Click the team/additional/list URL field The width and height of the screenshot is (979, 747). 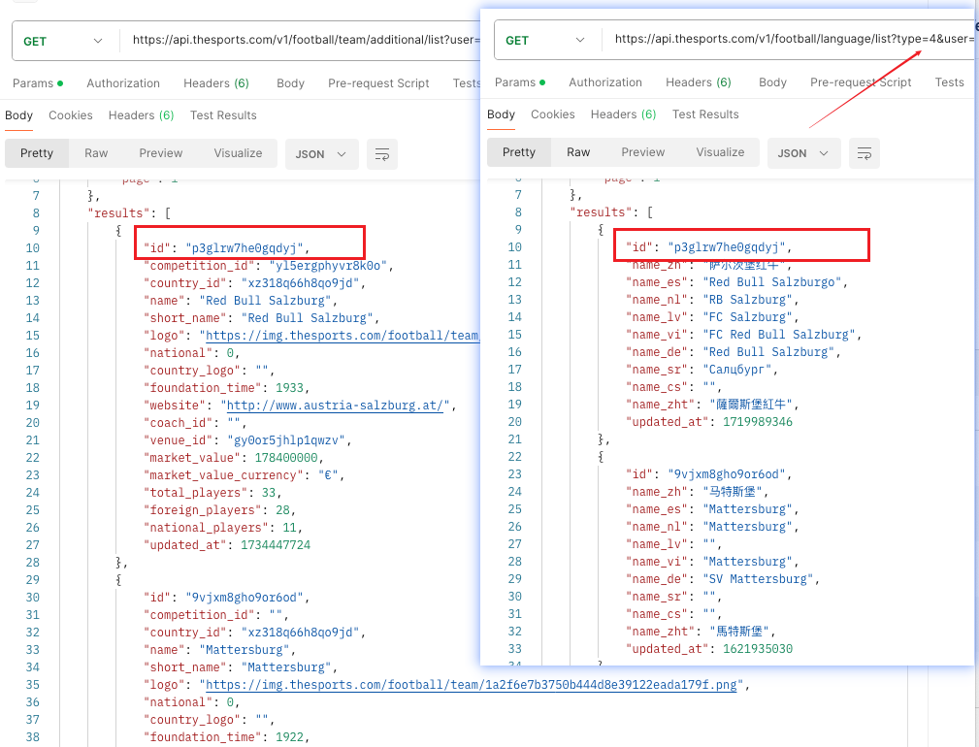pos(306,40)
